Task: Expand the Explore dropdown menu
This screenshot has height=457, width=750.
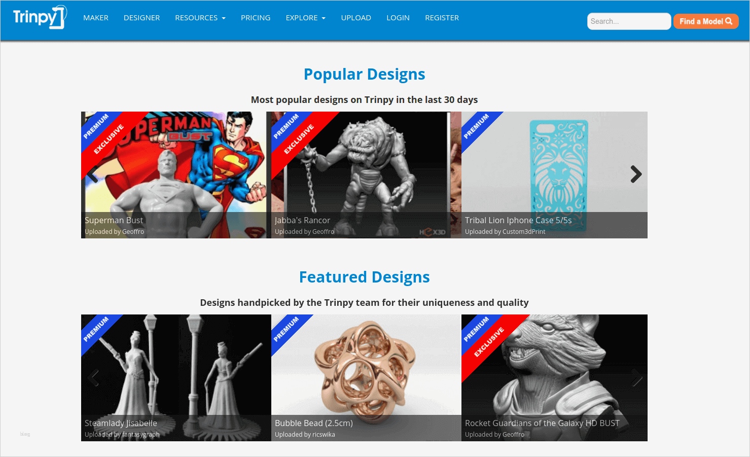Action: click(306, 18)
